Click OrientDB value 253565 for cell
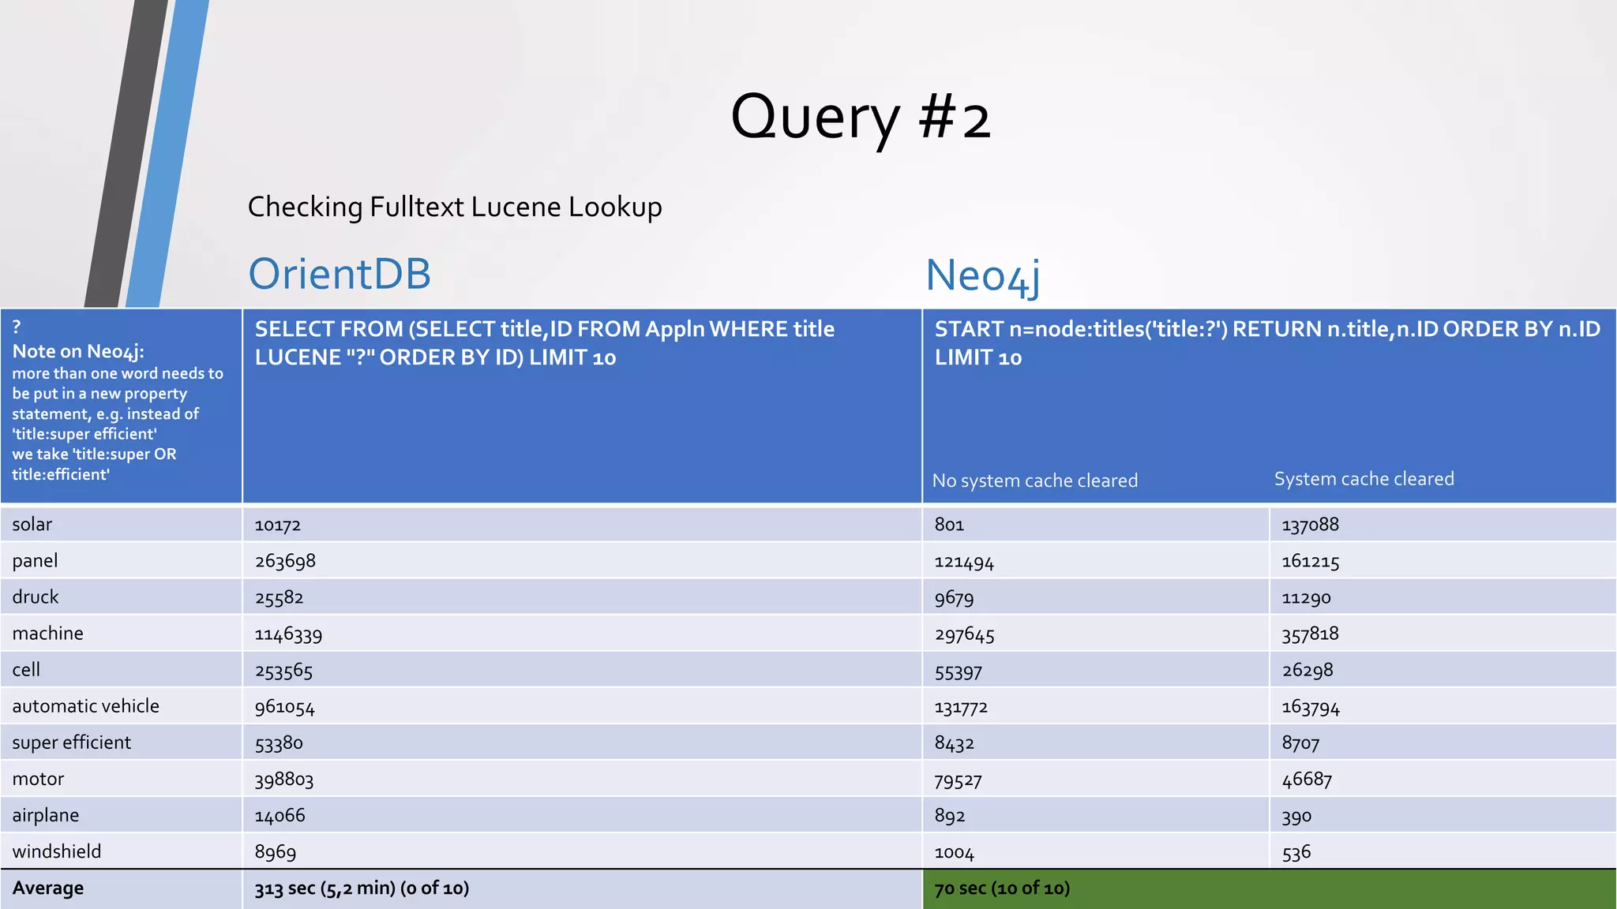The height and width of the screenshot is (909, 1617). pyautogui.click(x=283, y=671)
